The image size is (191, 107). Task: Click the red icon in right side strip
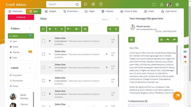coord(185,57)
